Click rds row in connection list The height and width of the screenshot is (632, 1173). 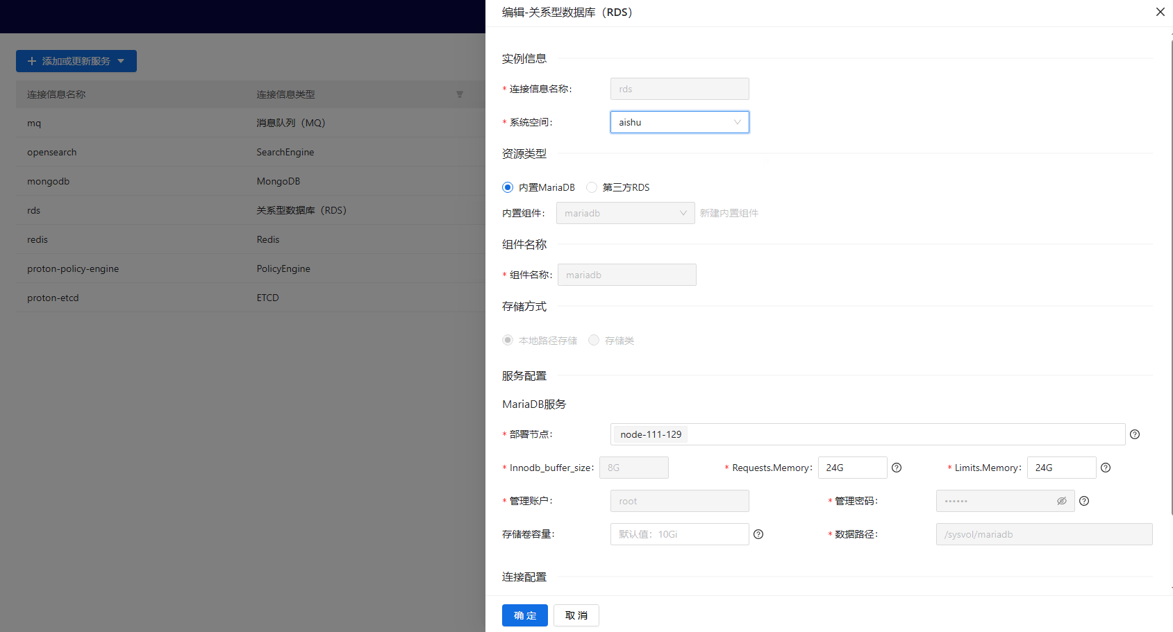pos(251,210)
